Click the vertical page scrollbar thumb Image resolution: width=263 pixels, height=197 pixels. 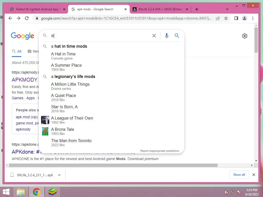pos(256,40)
